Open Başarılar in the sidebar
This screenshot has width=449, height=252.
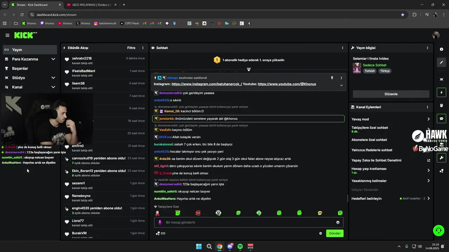(30, 68)
